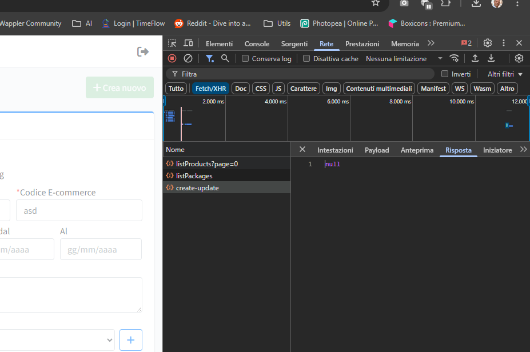
Task: Select the Tutto request filter
Action: coord(176,89)
